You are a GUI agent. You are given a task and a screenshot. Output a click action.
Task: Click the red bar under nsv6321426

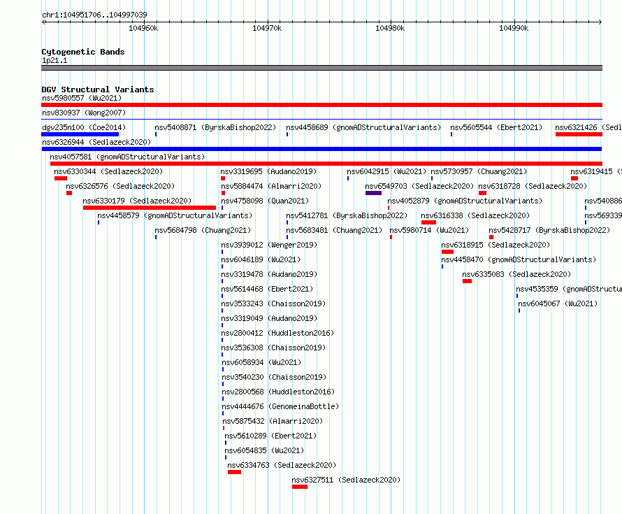[x=579, y=134]
